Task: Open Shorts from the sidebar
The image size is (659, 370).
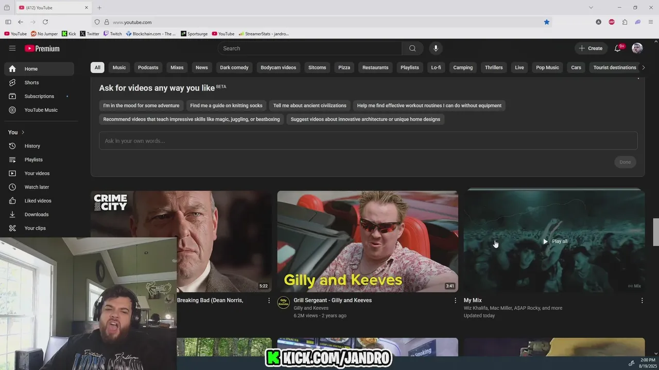Action: (x=39, y=83)
